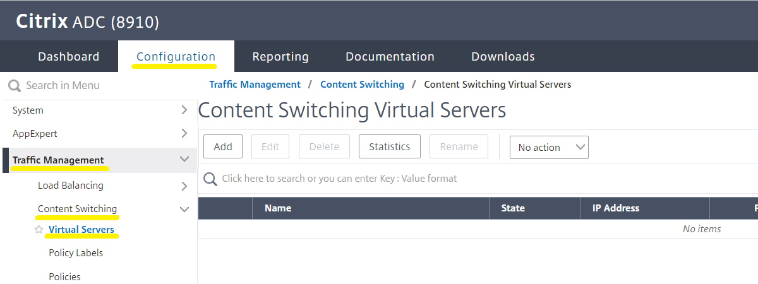Open Virtual Servers in the sidebar
The image size is (758, 284).
[x=81, y=230]
